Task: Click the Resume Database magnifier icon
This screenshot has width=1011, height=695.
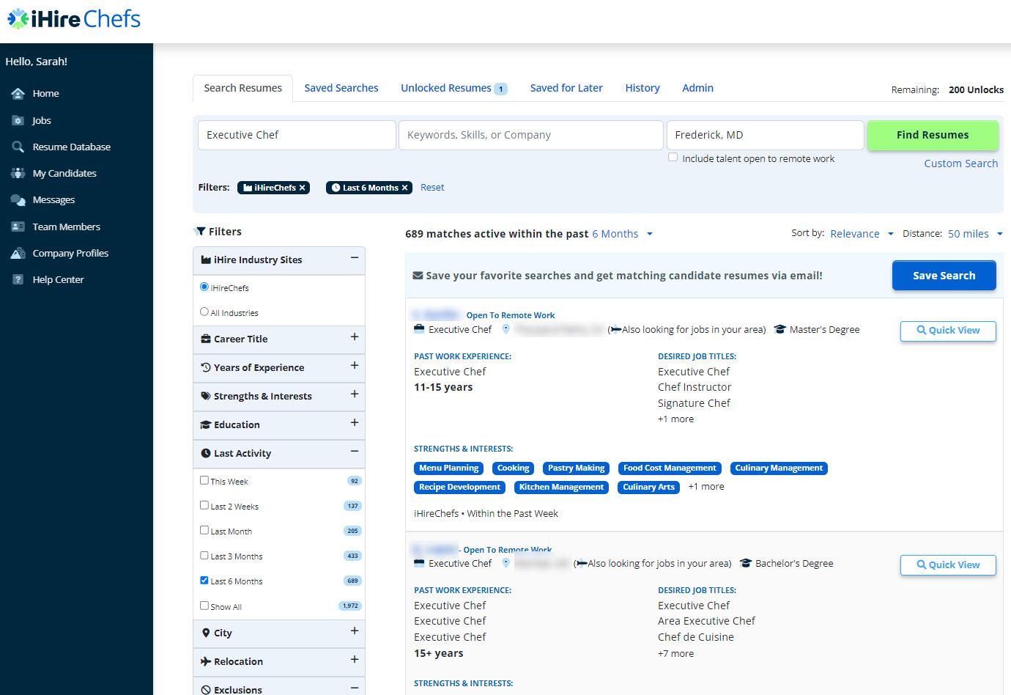Action: tap(18, 147)
